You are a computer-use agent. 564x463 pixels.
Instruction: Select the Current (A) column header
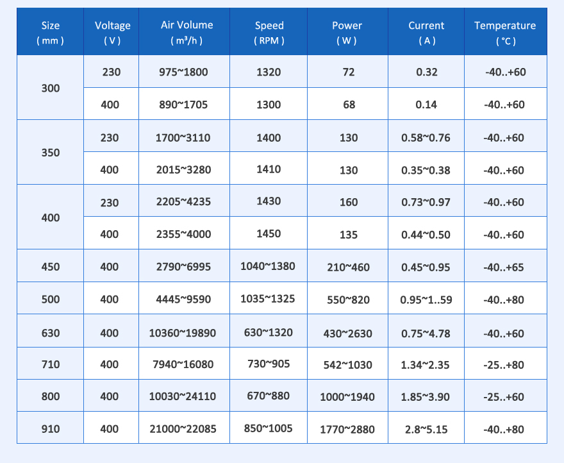pos(426,32)
